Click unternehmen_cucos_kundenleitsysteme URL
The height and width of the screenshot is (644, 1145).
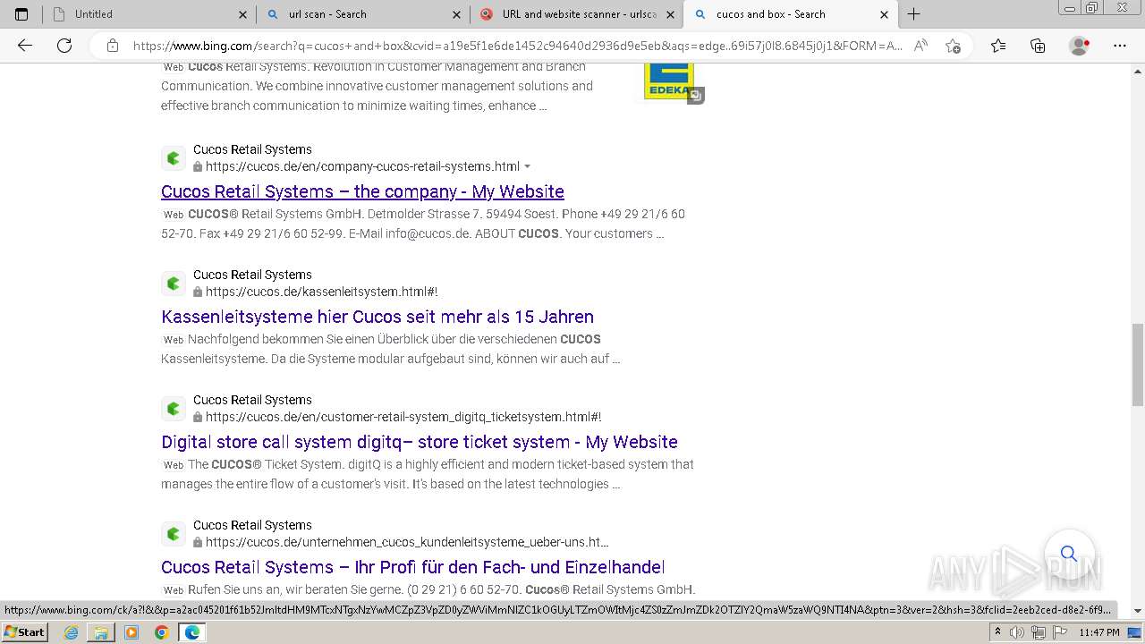[407, 542]
